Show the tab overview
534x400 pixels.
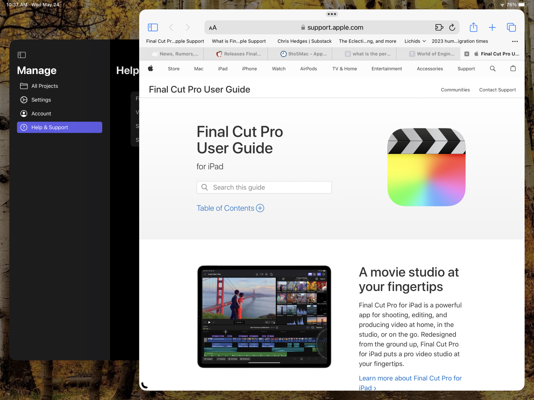pos(511,27)
